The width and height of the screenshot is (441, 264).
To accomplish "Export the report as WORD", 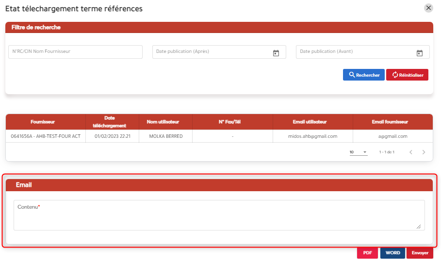I will pos(392,253).
